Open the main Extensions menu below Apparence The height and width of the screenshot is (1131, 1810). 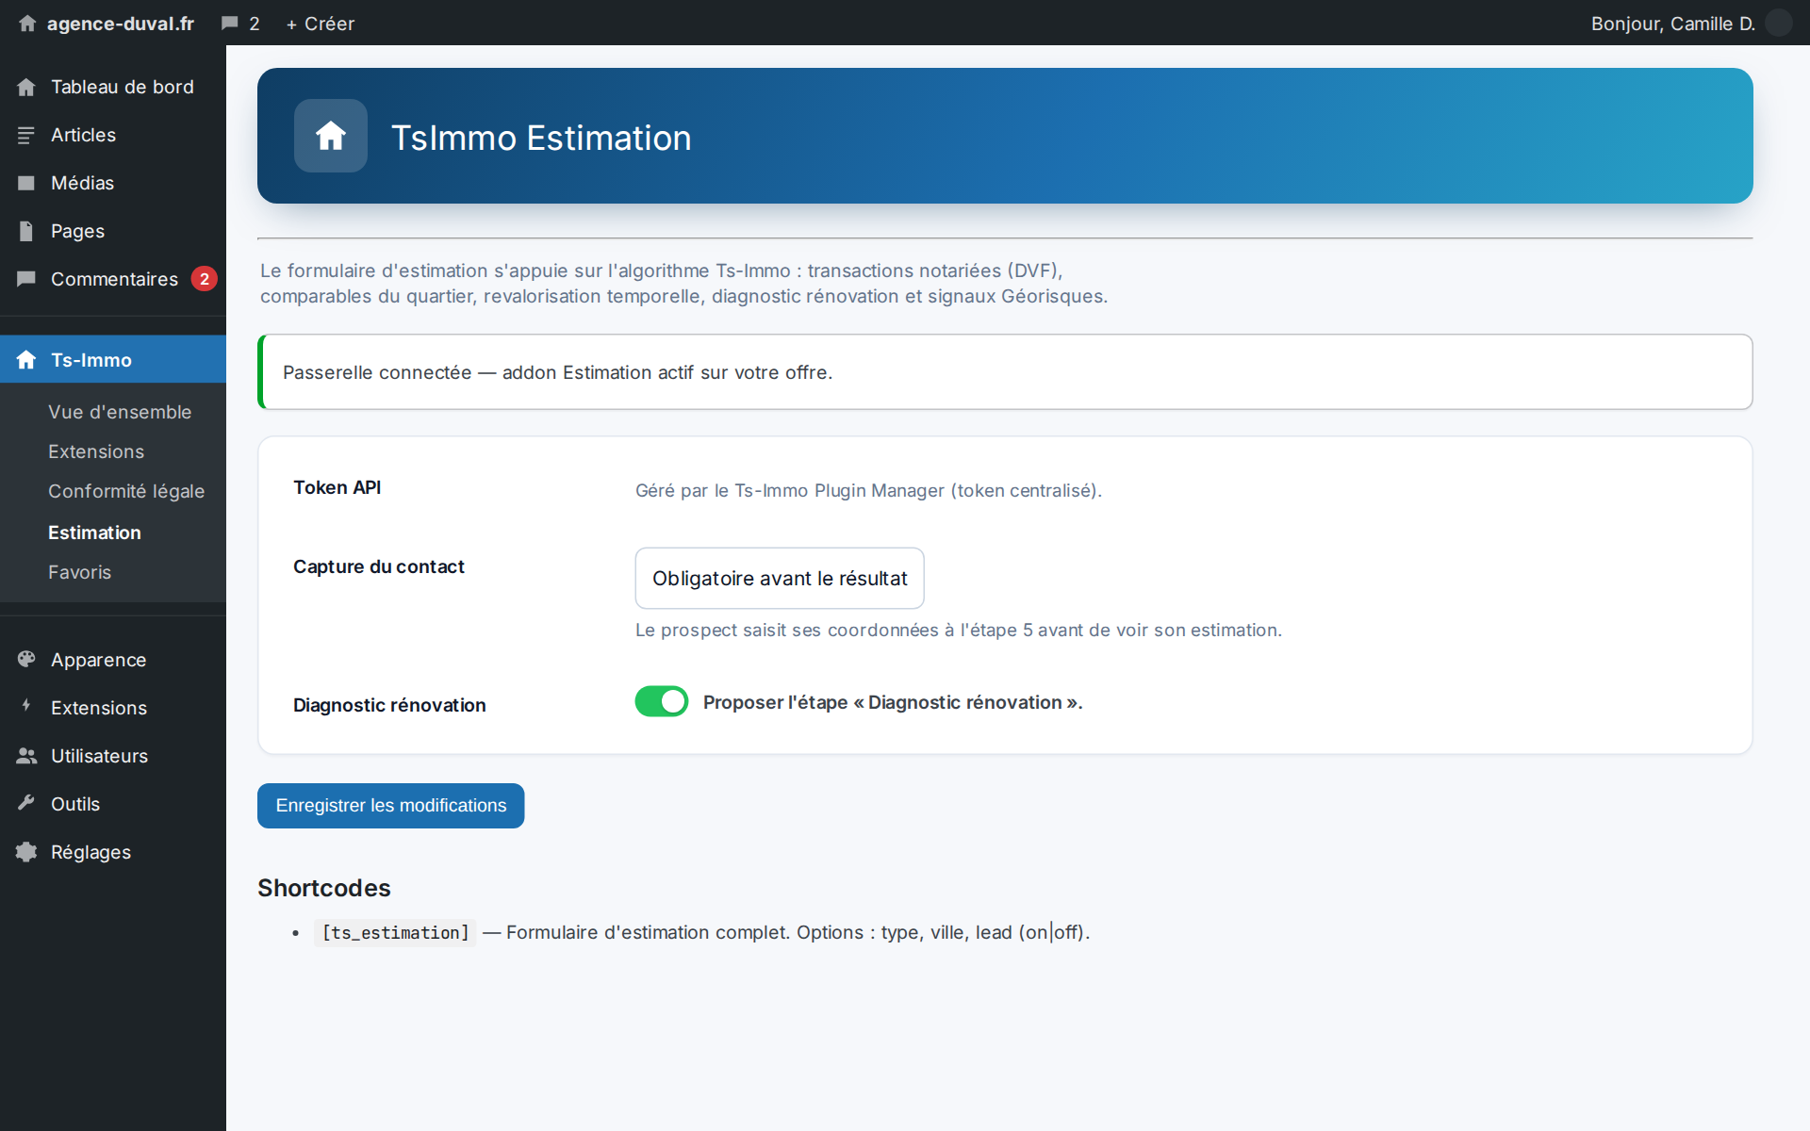113,708
